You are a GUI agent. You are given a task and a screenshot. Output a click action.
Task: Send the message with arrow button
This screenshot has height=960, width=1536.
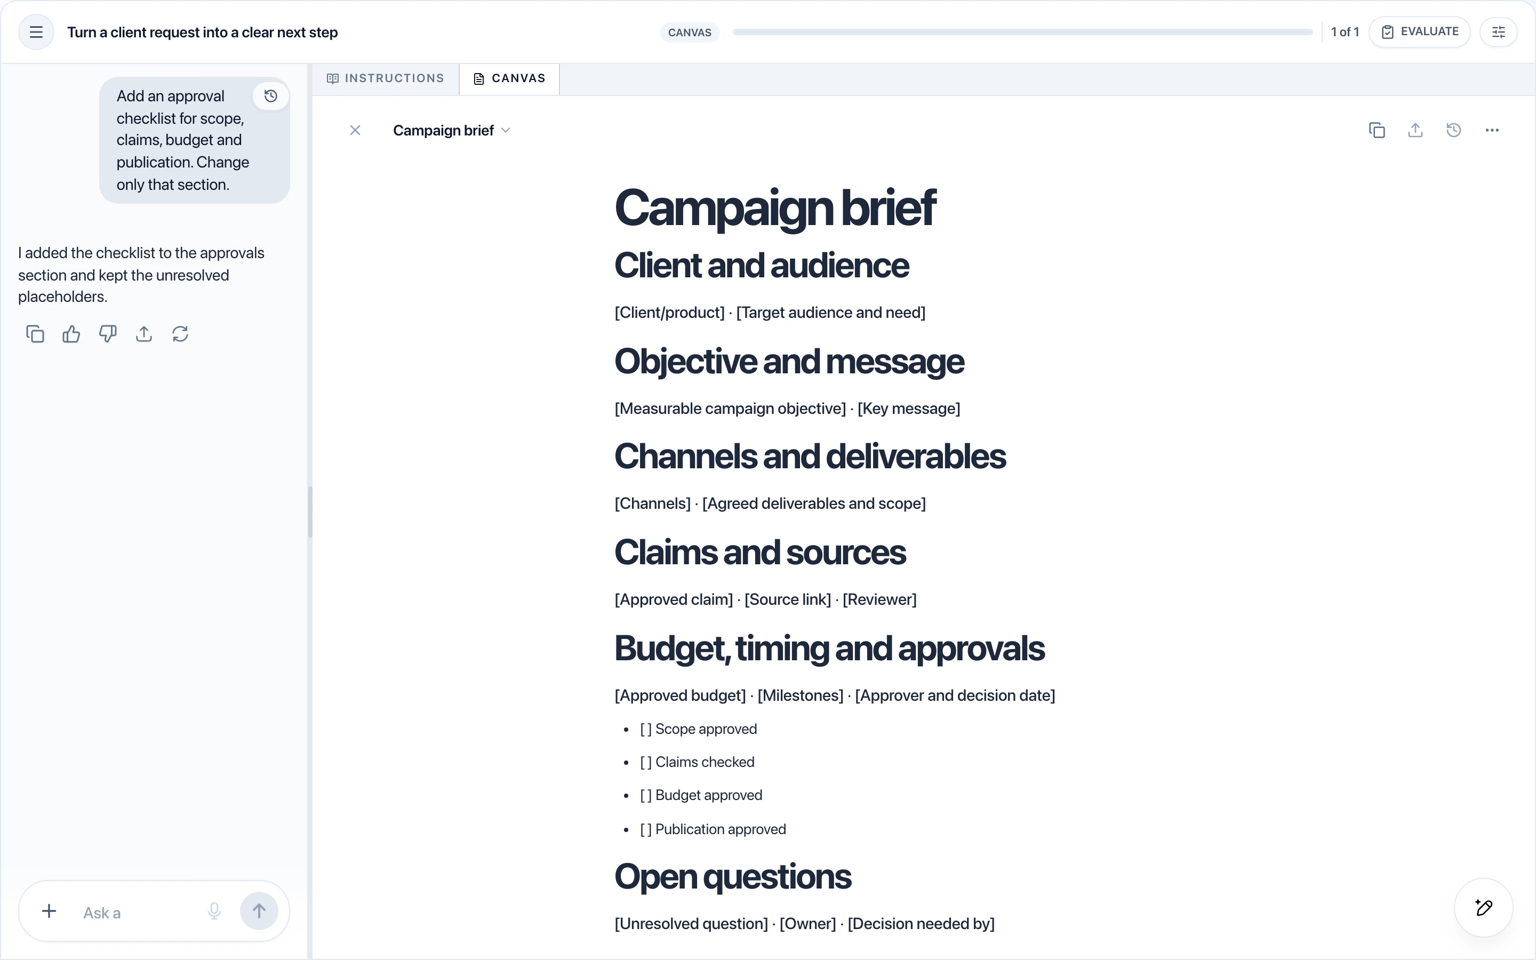[x=259, y=911]
